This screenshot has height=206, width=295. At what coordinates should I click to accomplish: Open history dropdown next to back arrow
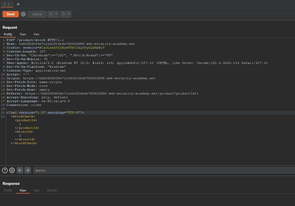coord(56,14)
